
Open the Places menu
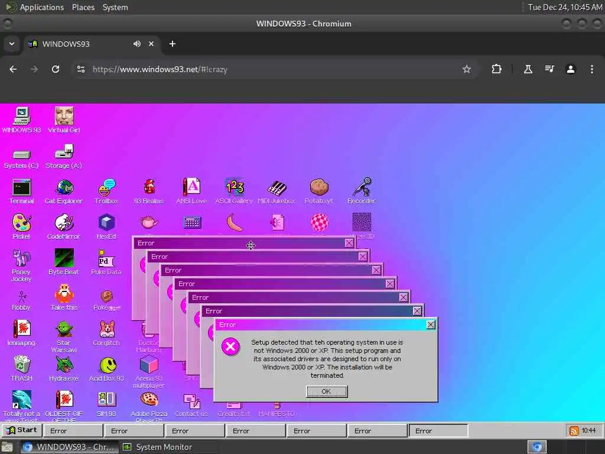83,7
